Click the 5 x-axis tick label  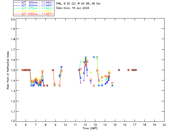(x=16, y=125)
